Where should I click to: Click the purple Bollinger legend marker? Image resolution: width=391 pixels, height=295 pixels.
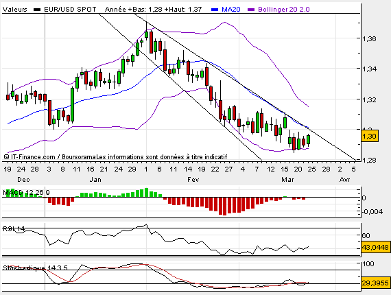[251, 10]
